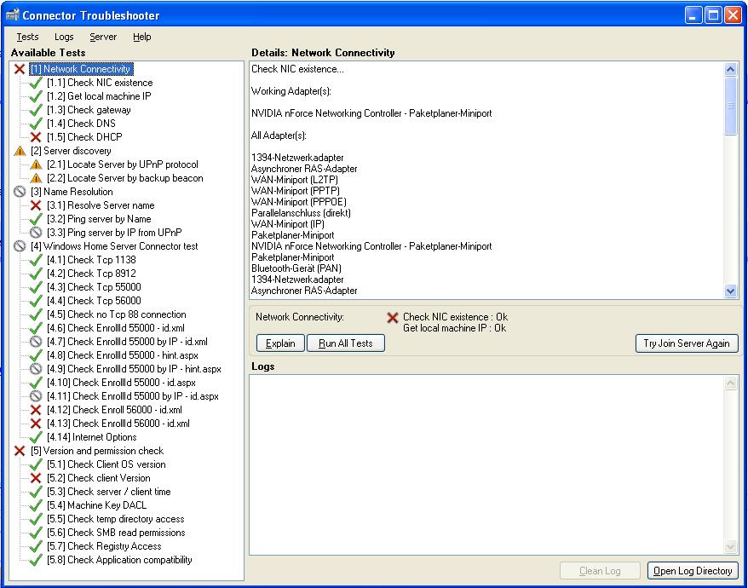Screen dimensions: 748x588
Task: Click inside the Logs text area
Action: pyautogui.click(x=486, y=465)
